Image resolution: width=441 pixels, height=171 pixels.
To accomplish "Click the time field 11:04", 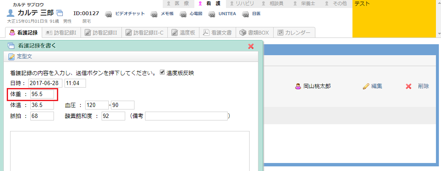I will click(75, 83).
